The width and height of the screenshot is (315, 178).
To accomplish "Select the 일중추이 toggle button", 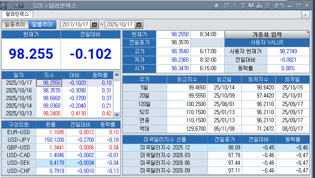I will [x=14, y=24].
